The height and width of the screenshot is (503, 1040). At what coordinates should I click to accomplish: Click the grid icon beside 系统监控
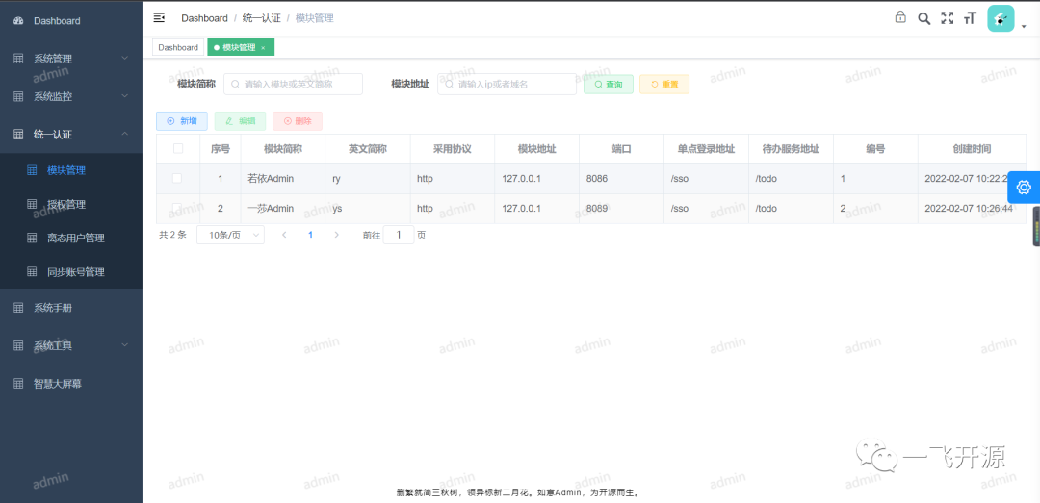(18, 96)
